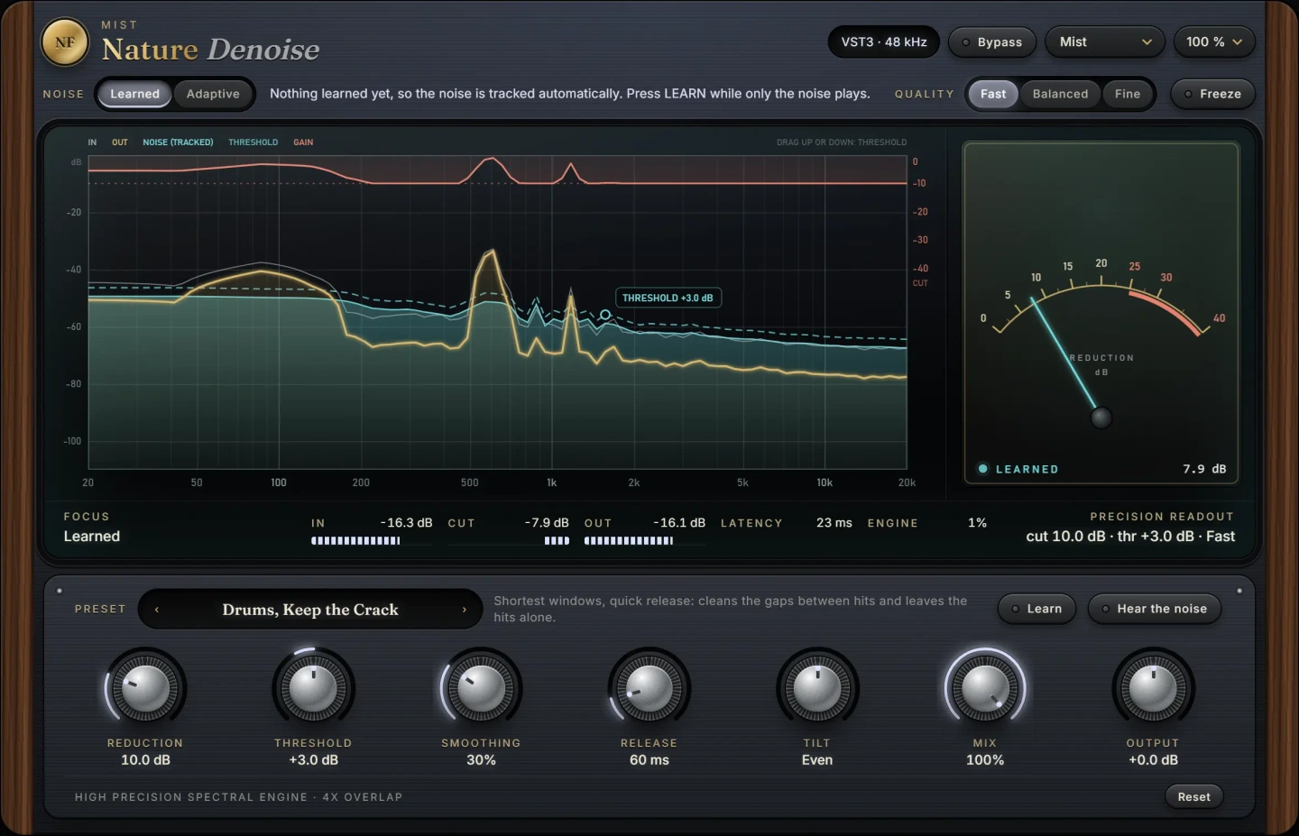This screenshot has height=836, width=1299.
Task: Open the 100 % zoom dropdown
Action: click(1214, 42)
